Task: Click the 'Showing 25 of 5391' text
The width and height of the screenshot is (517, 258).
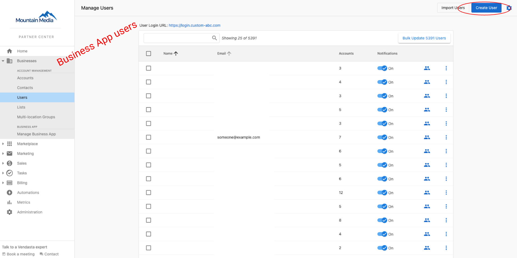Action: 239,38
